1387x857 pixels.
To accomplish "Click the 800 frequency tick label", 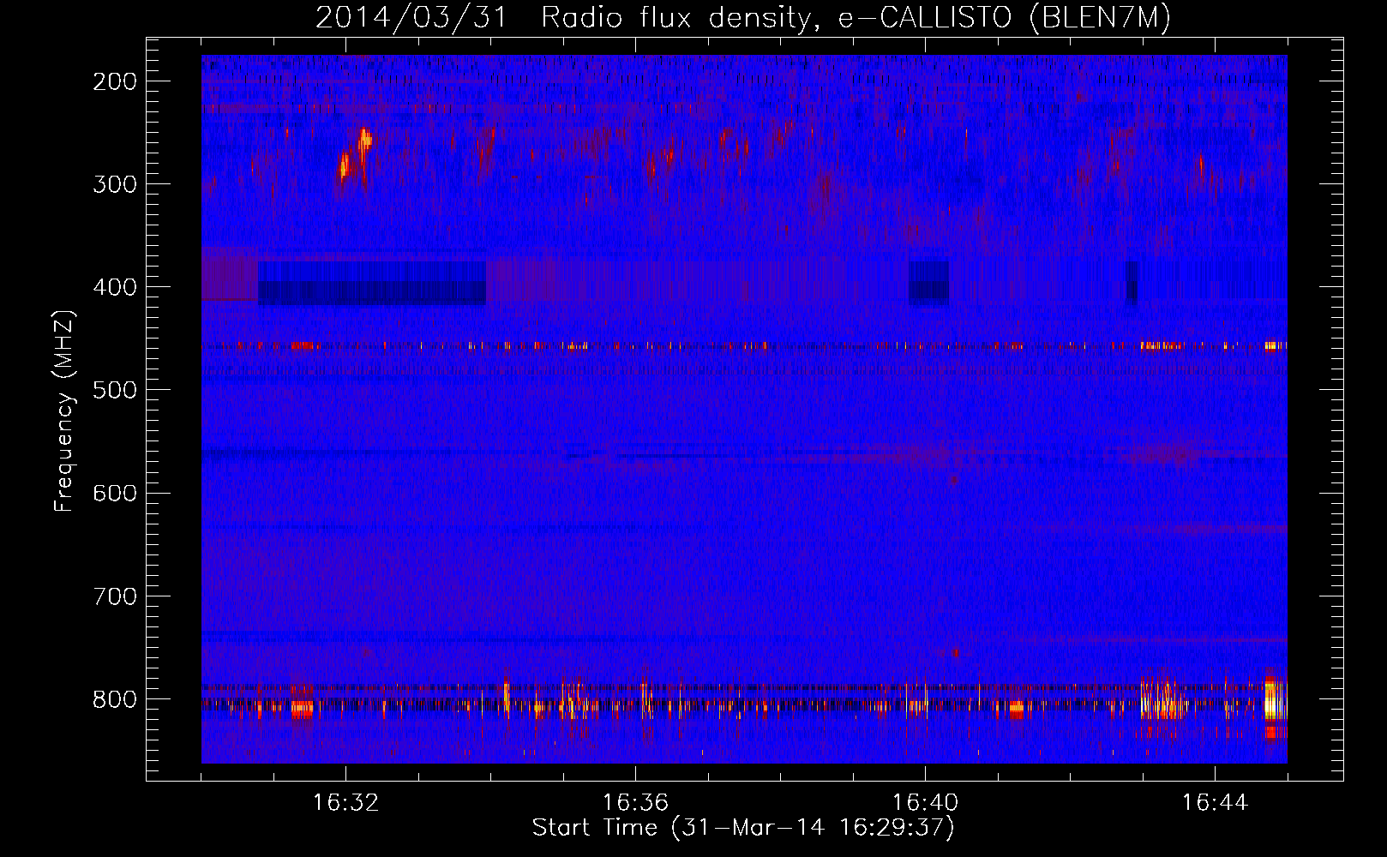I will click(114, 698).
